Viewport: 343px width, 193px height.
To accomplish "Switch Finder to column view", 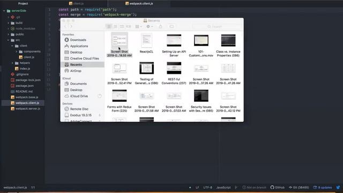I will [x=122, y=26].
